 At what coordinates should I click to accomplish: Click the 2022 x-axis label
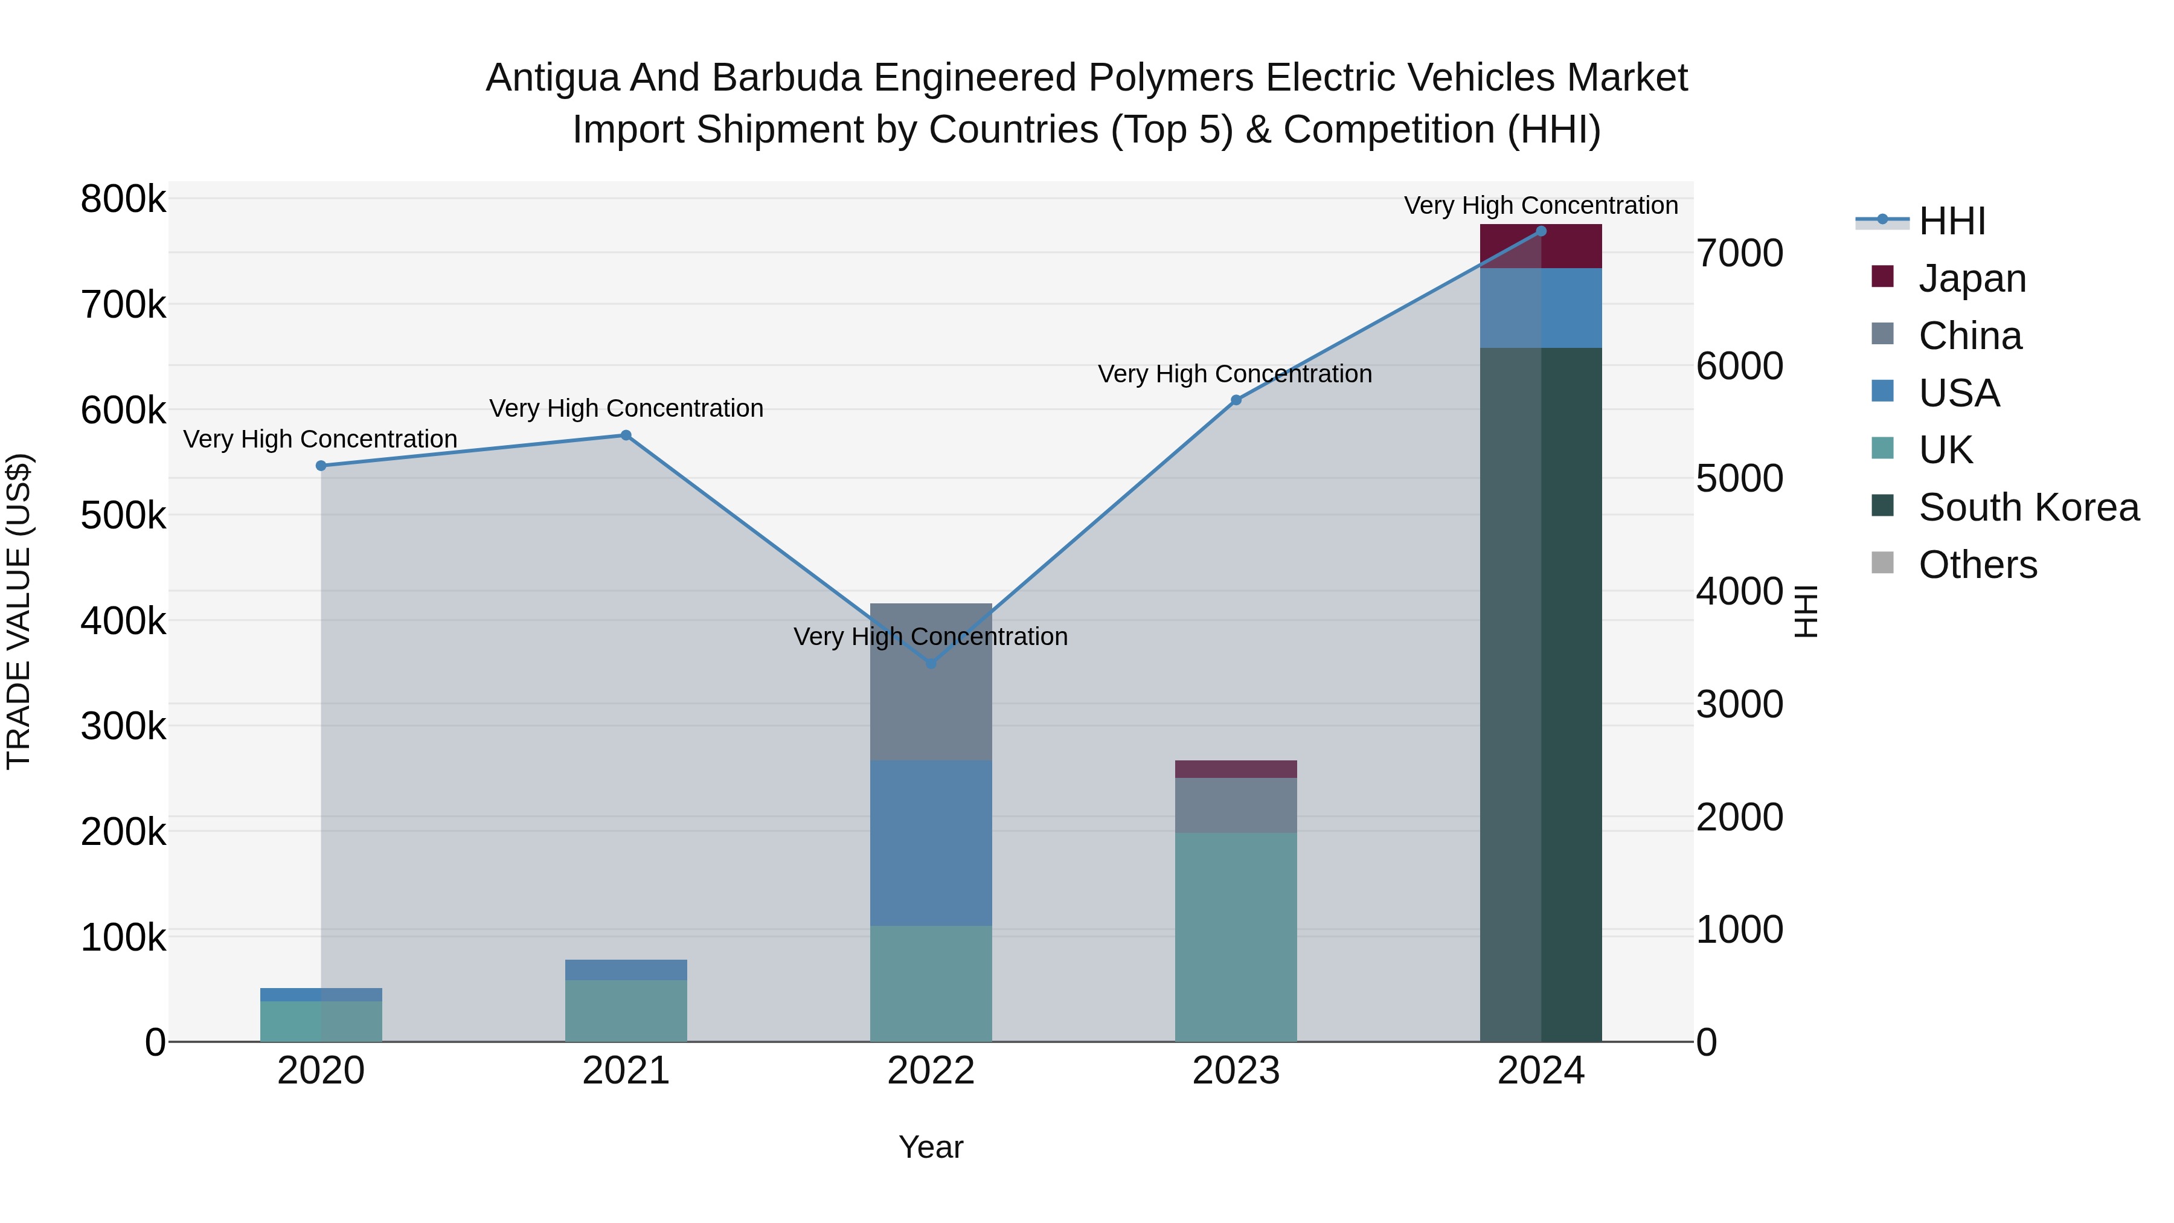click(931, 1071)
